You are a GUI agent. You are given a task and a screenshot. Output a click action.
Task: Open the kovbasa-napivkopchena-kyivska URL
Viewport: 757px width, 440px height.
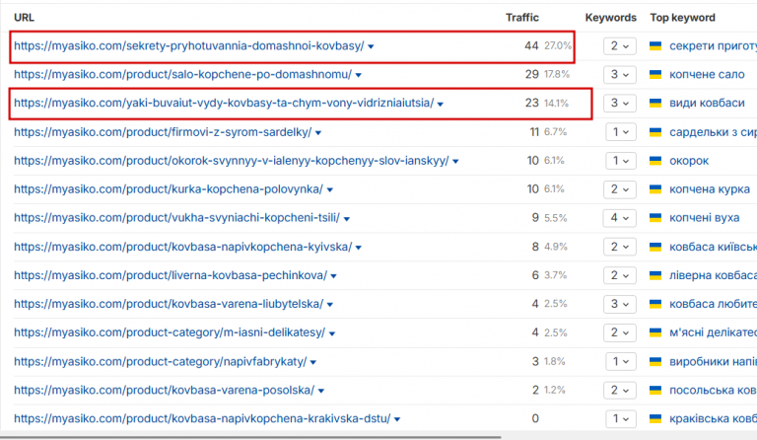(183, 247)
